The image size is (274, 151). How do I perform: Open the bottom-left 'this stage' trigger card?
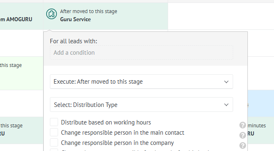click(21, 130)
